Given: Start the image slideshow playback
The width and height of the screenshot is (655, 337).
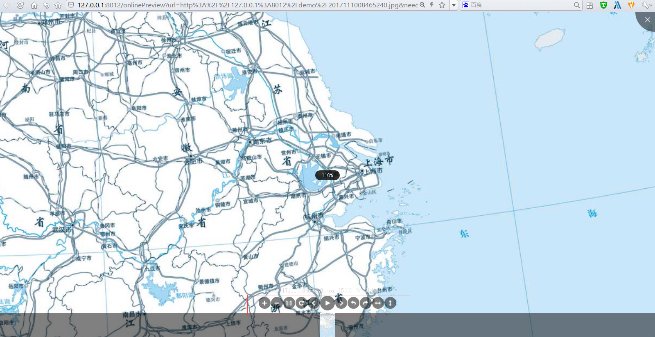Looking at the screenshot, I should point(327,303).
